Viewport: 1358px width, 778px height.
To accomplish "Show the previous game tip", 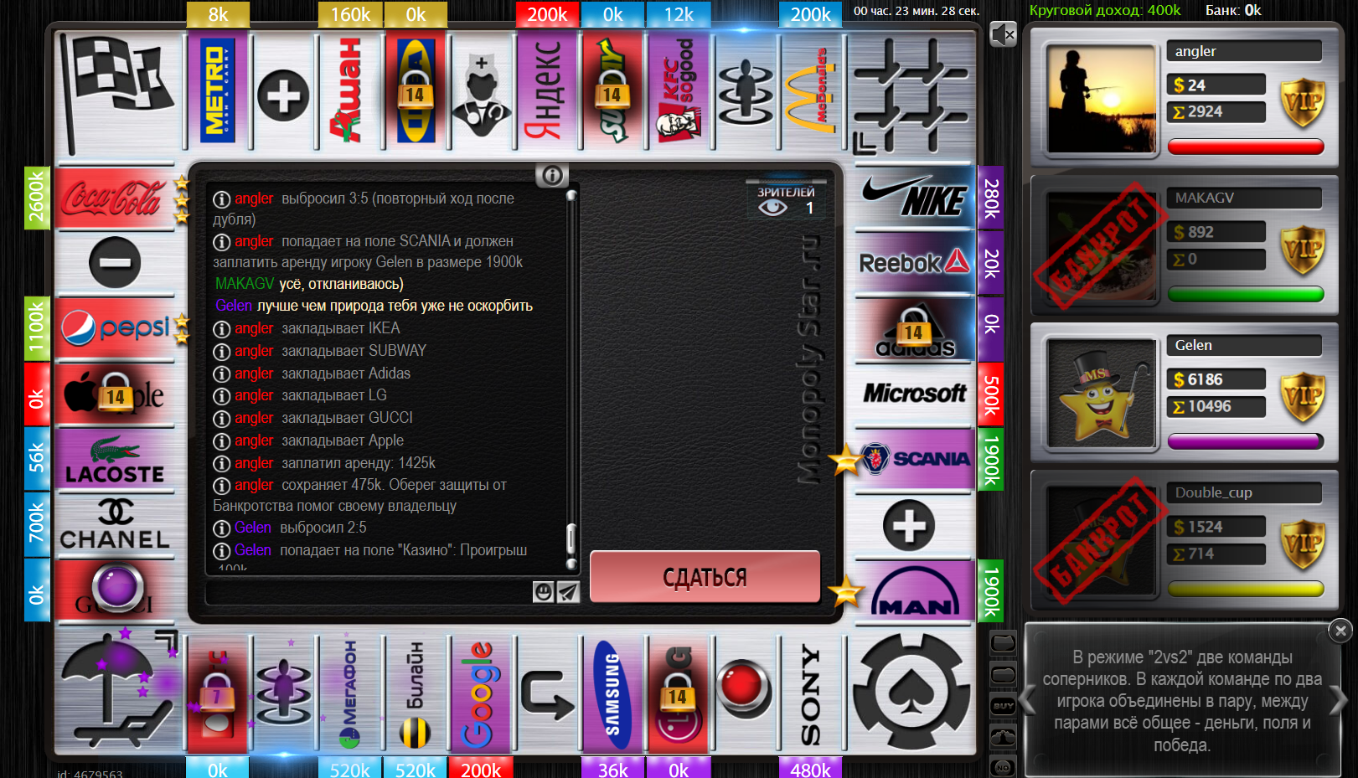I will [x=1029, y=700].
